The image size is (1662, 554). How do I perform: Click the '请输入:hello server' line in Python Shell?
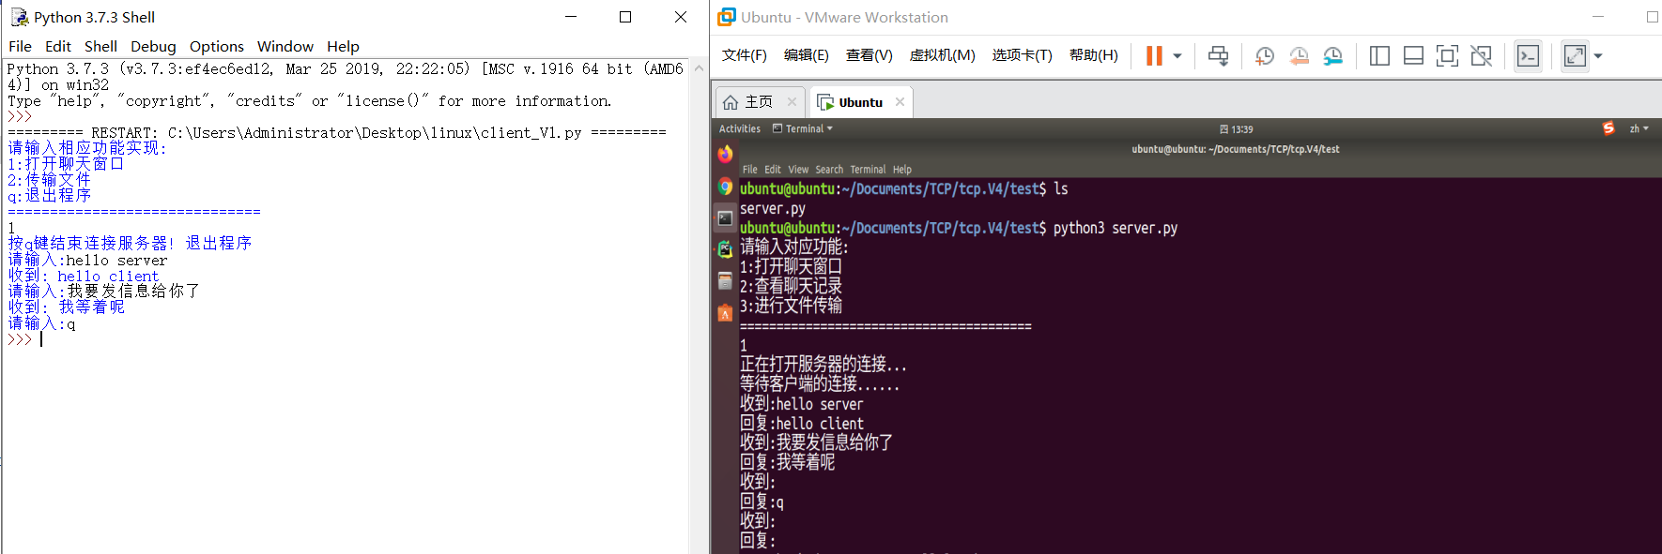(x=87, y=261)
